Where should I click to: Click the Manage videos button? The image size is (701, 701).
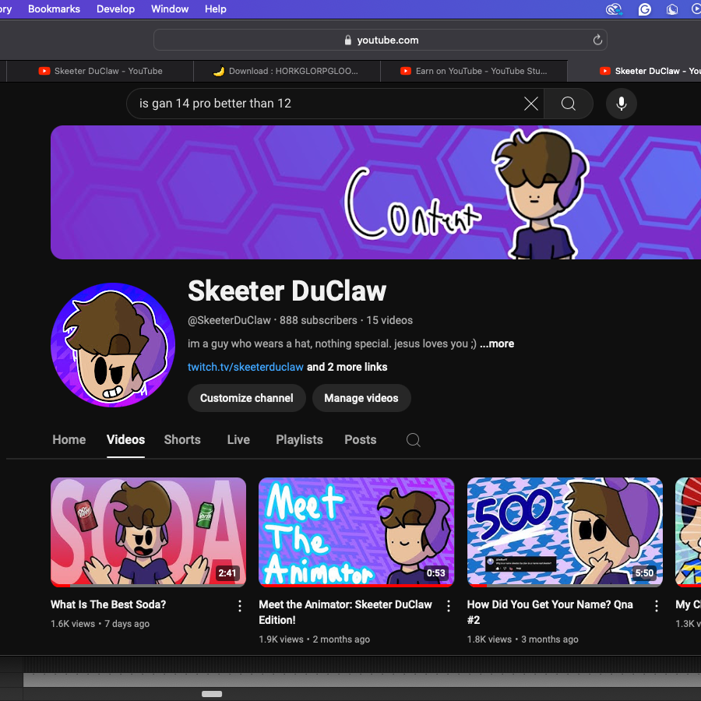pos(361,398)
